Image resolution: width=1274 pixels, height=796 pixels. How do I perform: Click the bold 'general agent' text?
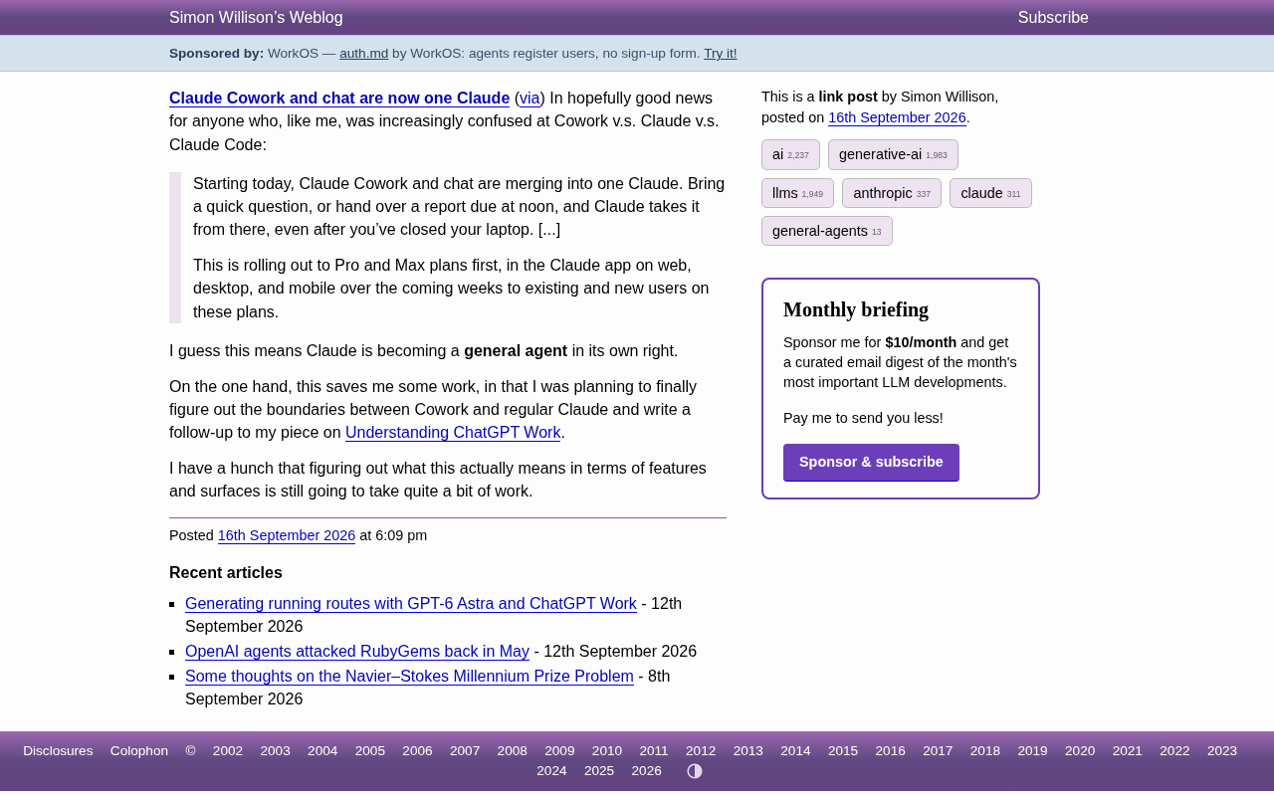pyautogui.click(x=516, y=351)
